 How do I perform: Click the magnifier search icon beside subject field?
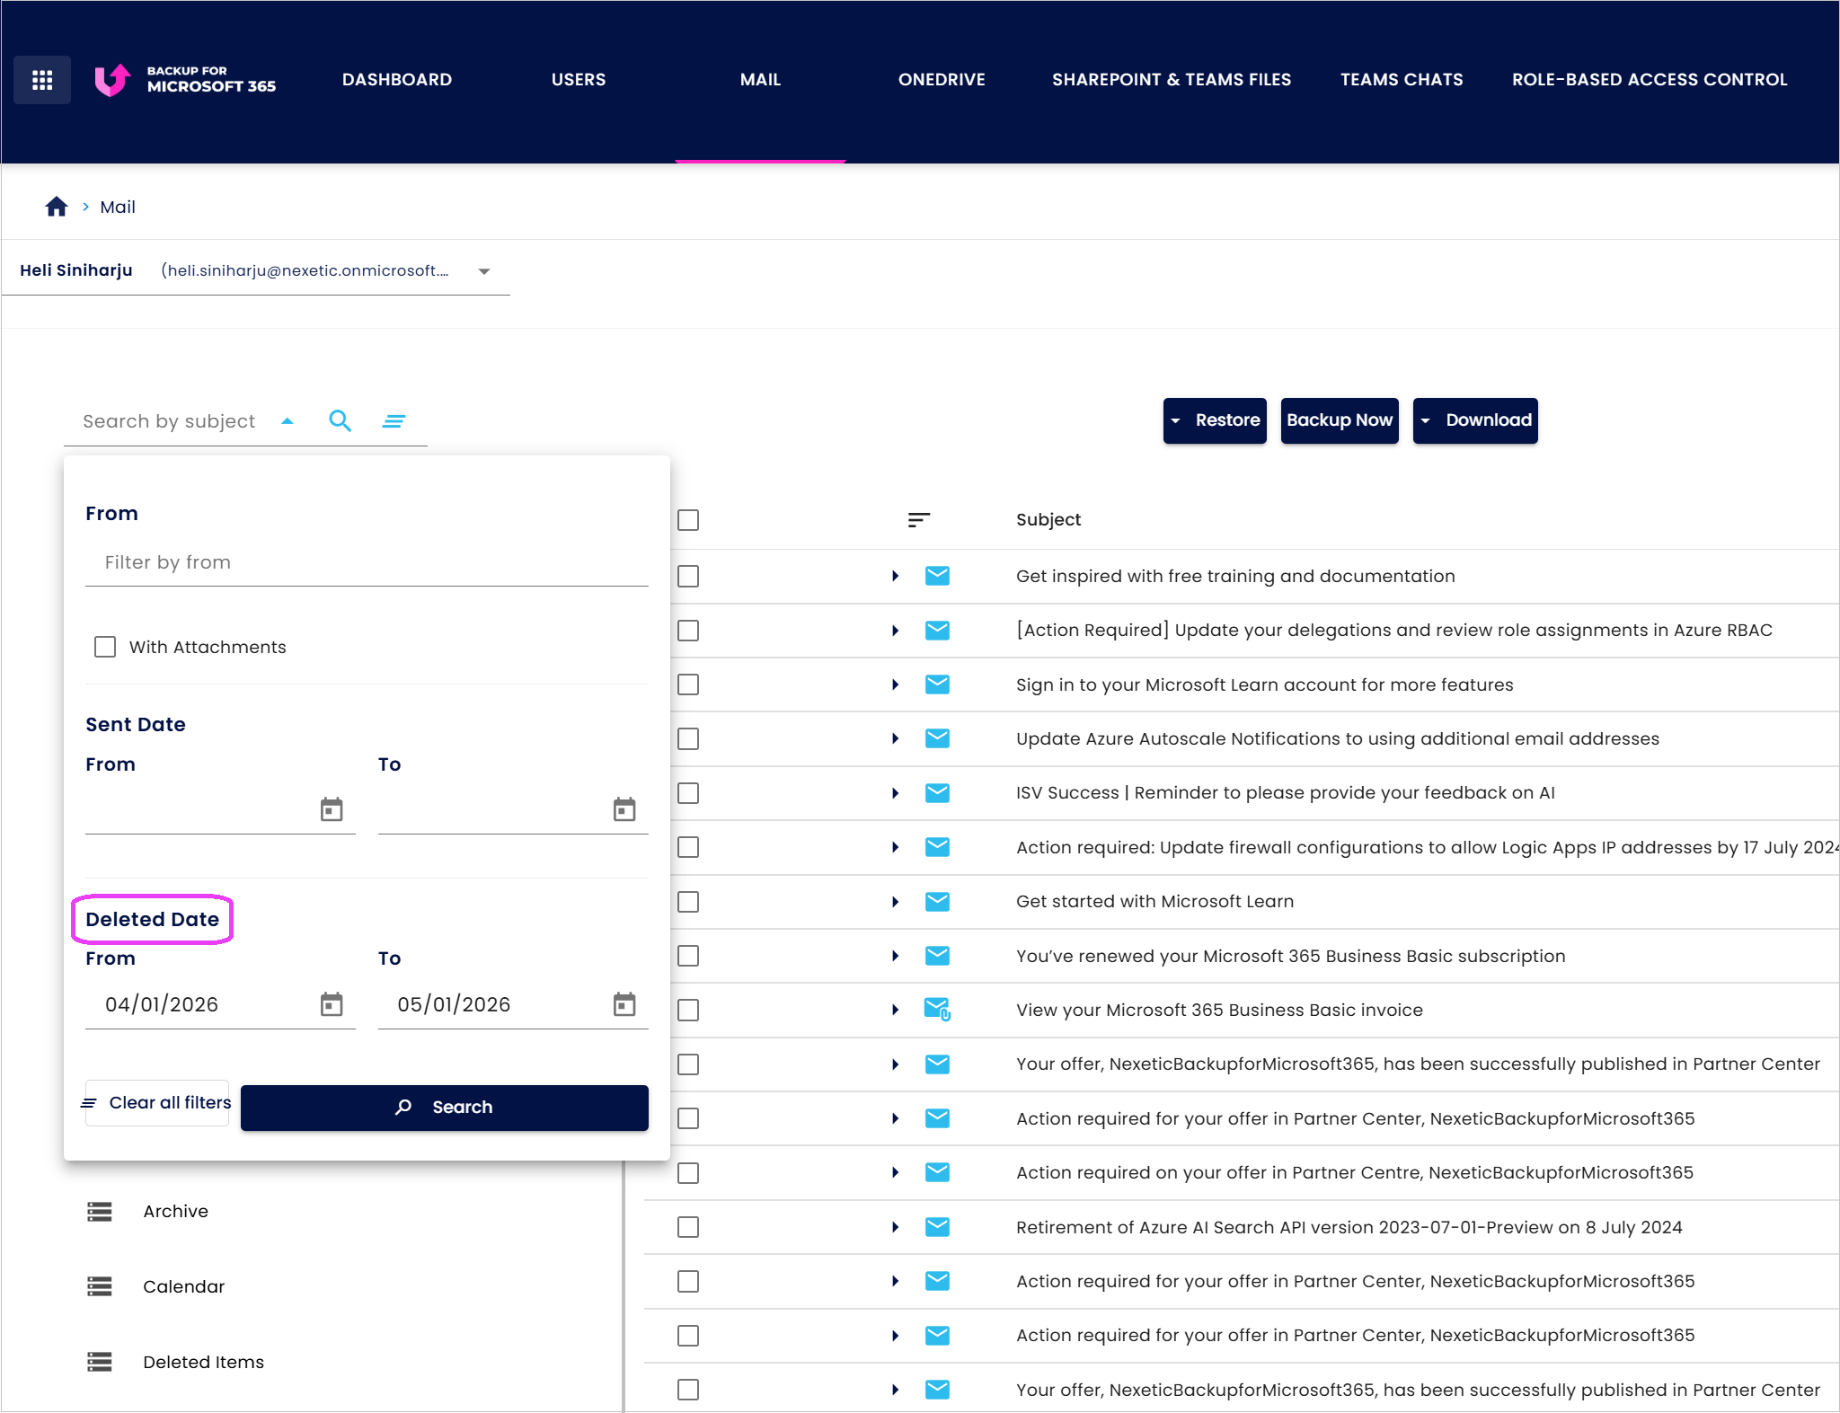[x=340, y=420]
